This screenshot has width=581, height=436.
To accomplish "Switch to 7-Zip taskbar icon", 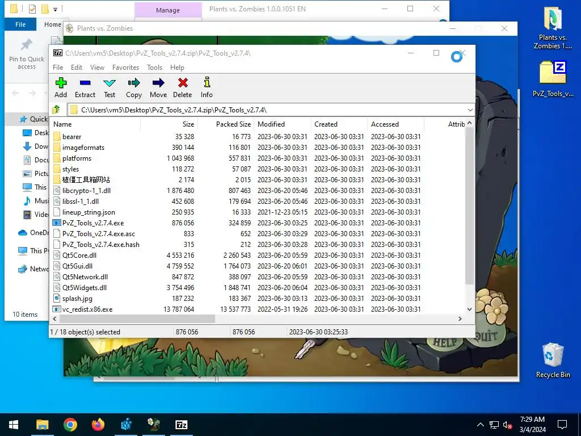I will coord(181,425).
